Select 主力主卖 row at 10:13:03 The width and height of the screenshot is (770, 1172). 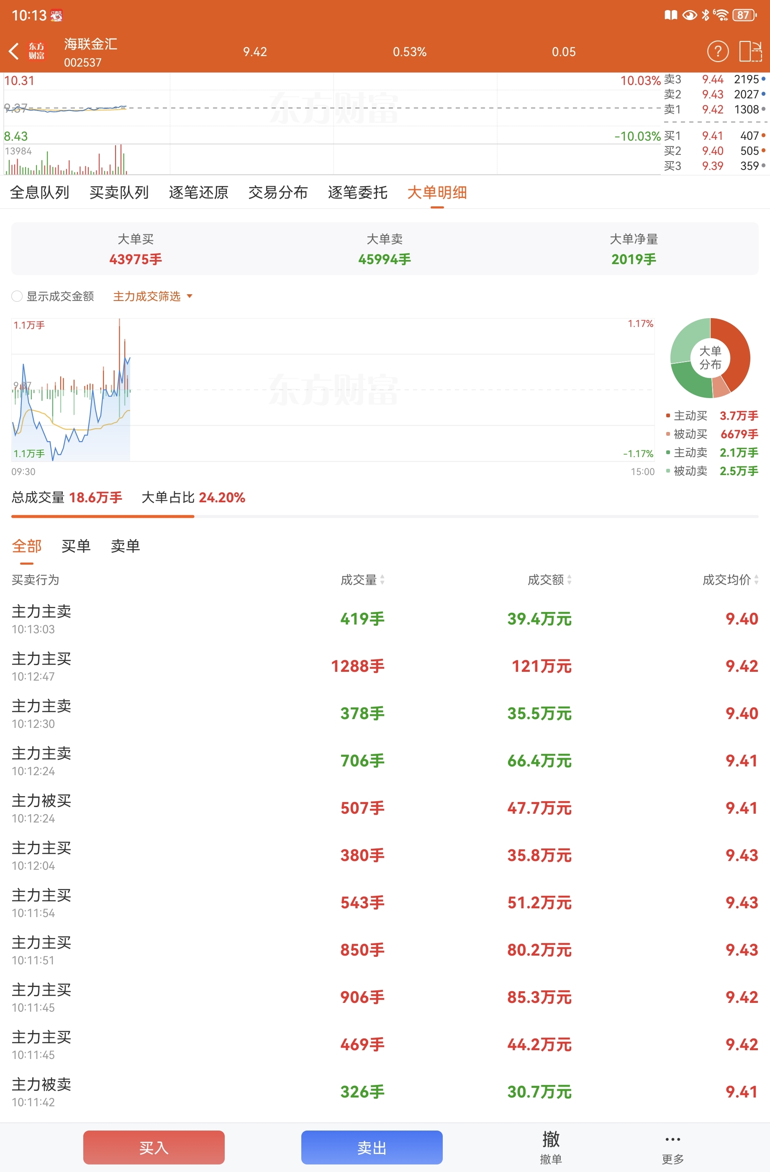click(x=385, y=619)
